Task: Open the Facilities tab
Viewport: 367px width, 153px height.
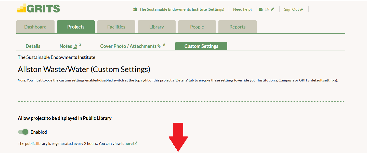Action: (x=116, y=27)
